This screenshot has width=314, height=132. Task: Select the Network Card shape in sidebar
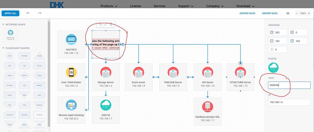pos(11,34)
